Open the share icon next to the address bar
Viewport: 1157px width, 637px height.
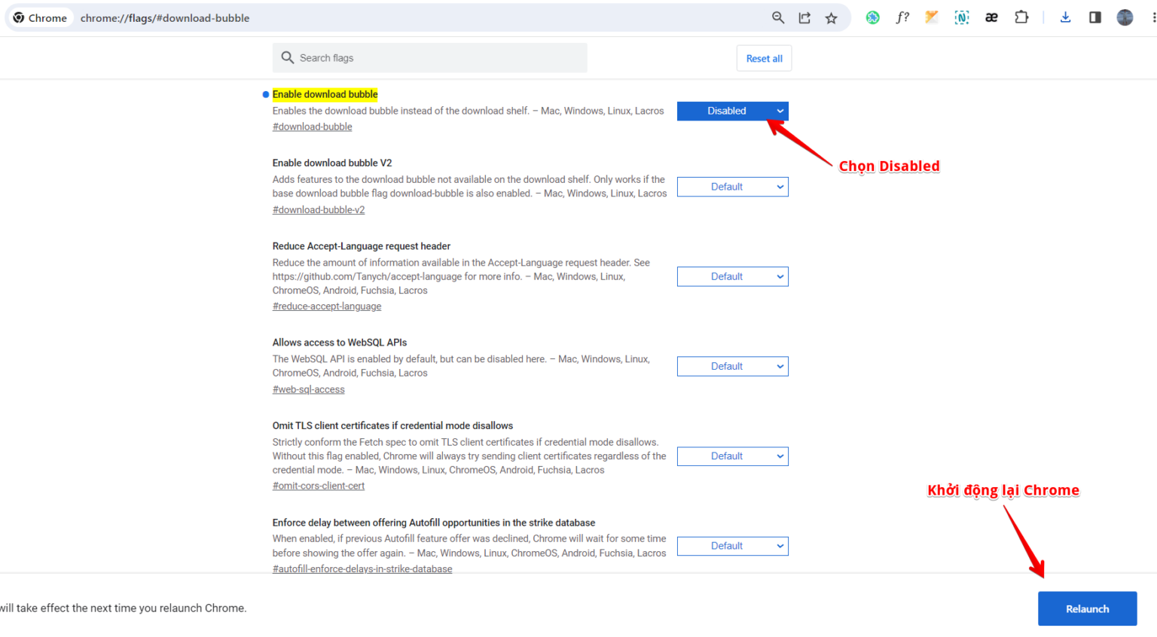[x=804, y=17]
